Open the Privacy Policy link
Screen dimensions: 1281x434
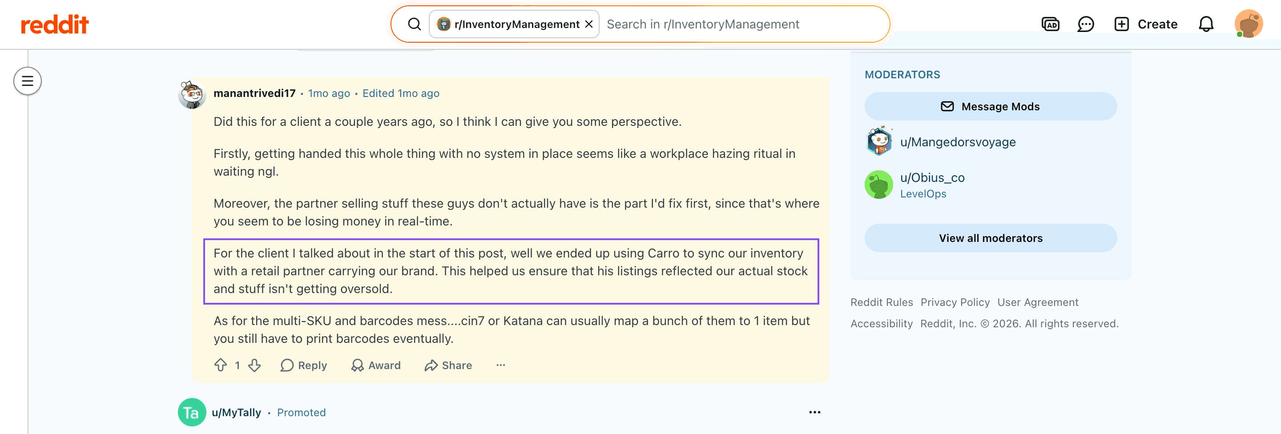tap(955, 302)
